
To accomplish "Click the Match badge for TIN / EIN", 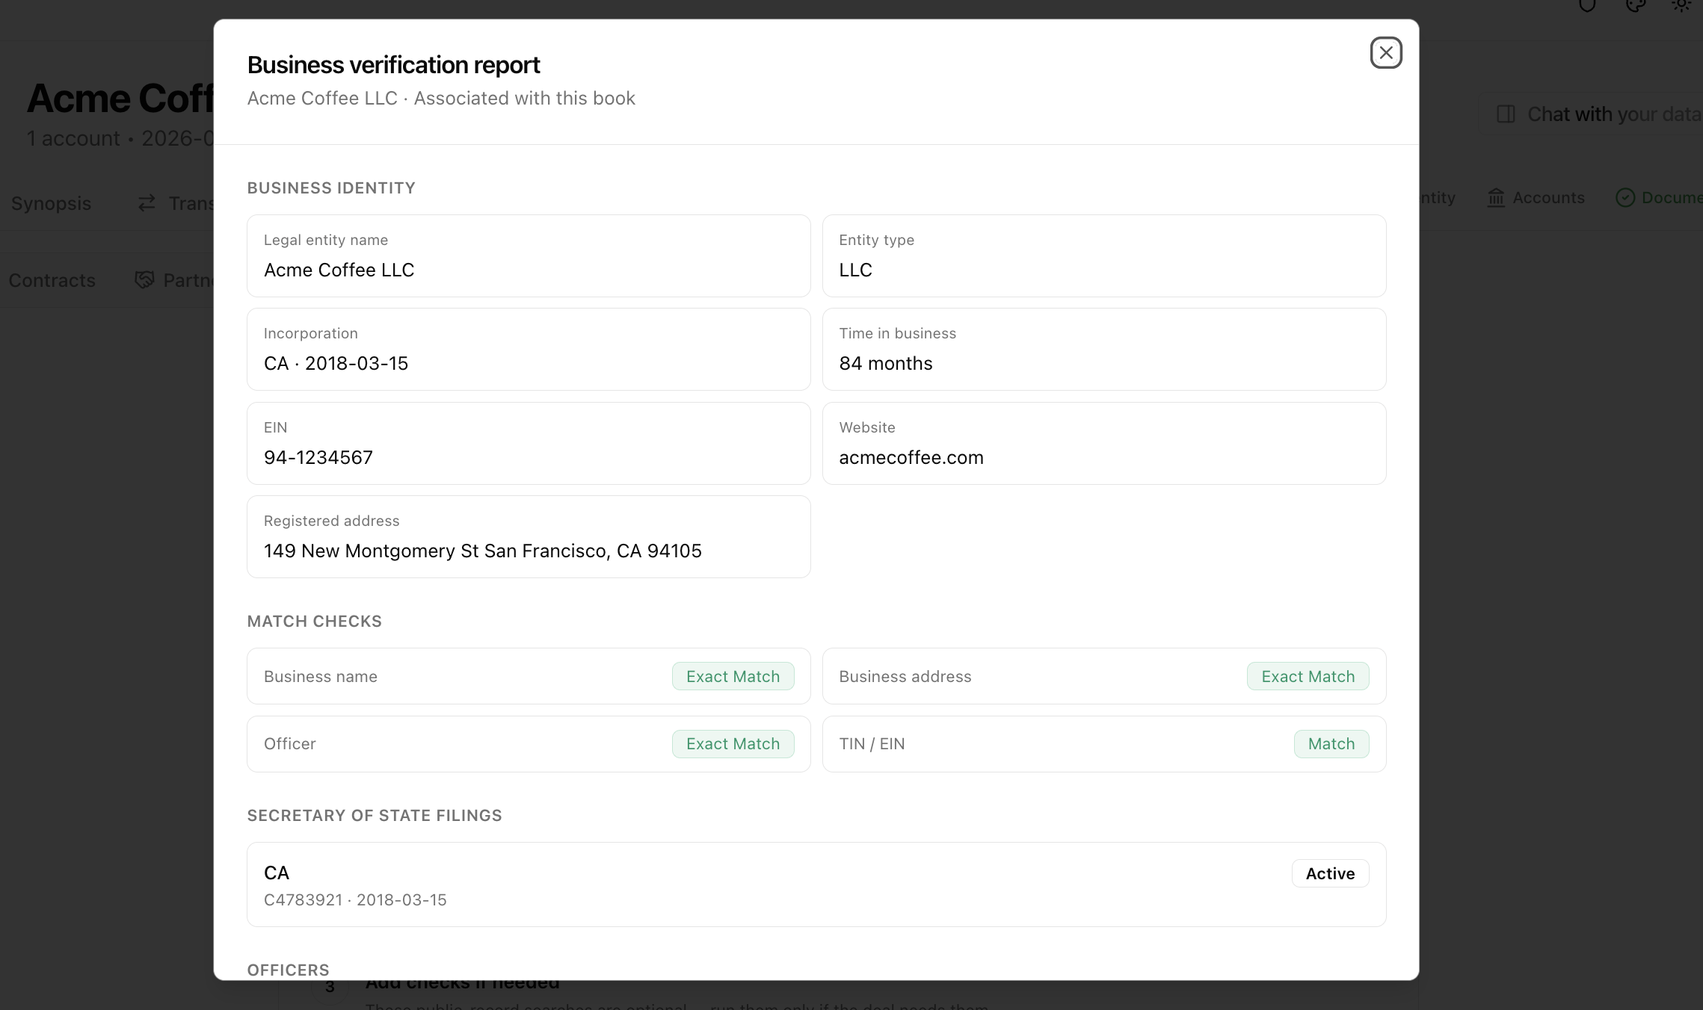I will point(1331,744).
